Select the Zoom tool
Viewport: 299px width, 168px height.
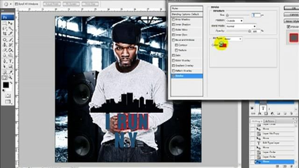click(x=10, y=78)
